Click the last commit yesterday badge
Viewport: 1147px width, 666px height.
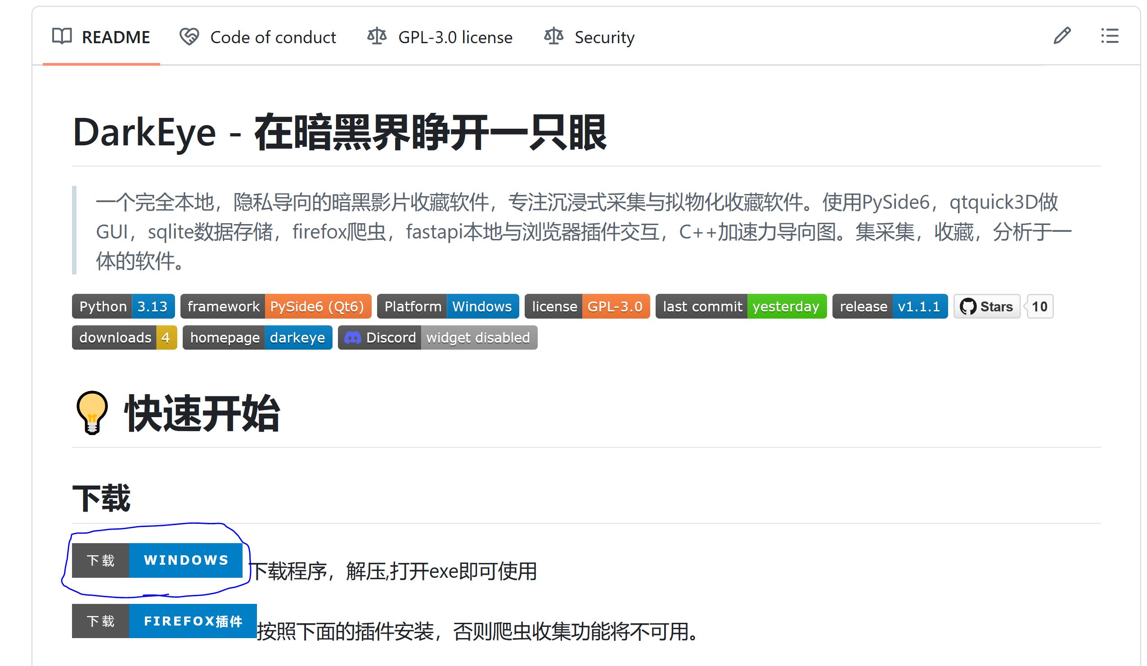[x=741, y=306]
